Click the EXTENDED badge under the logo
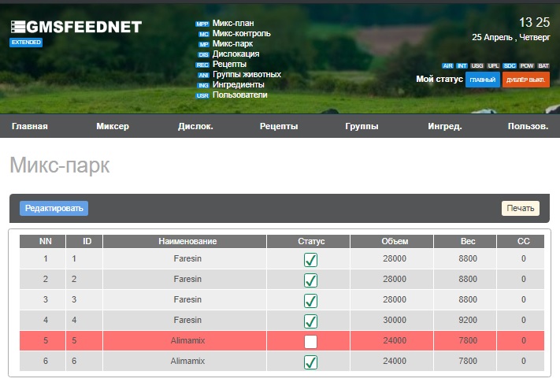 pos(26,42)
